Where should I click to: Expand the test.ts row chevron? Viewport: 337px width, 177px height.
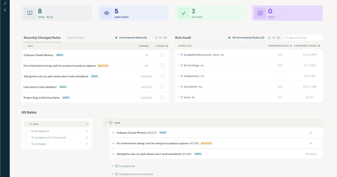[179, 97]
